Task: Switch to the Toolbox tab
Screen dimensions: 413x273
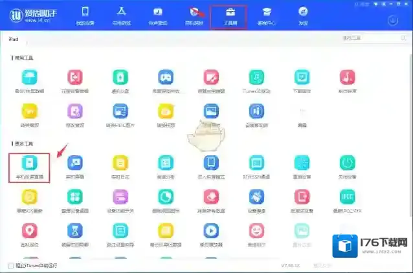Action: (229, 16)
